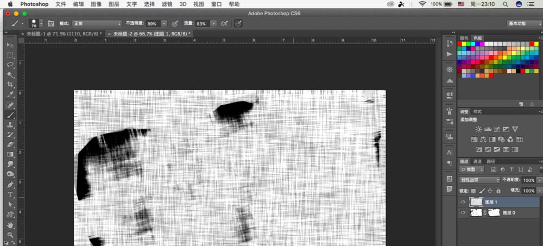Add a Brightness/Contrast adjustment
The width and height of the screenshot is (543, 246).
pyautogui.click(x=478, y=129)
